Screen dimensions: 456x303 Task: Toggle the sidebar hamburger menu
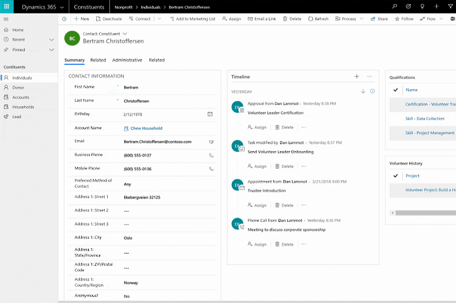point(6,19)
